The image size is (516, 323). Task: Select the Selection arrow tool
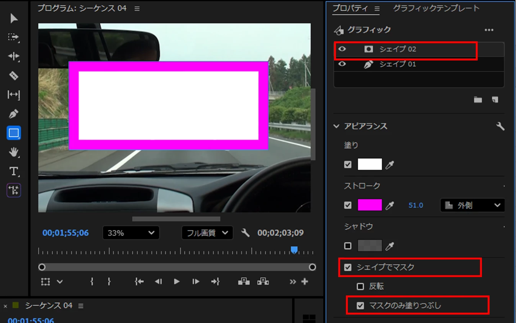(14, 18)
